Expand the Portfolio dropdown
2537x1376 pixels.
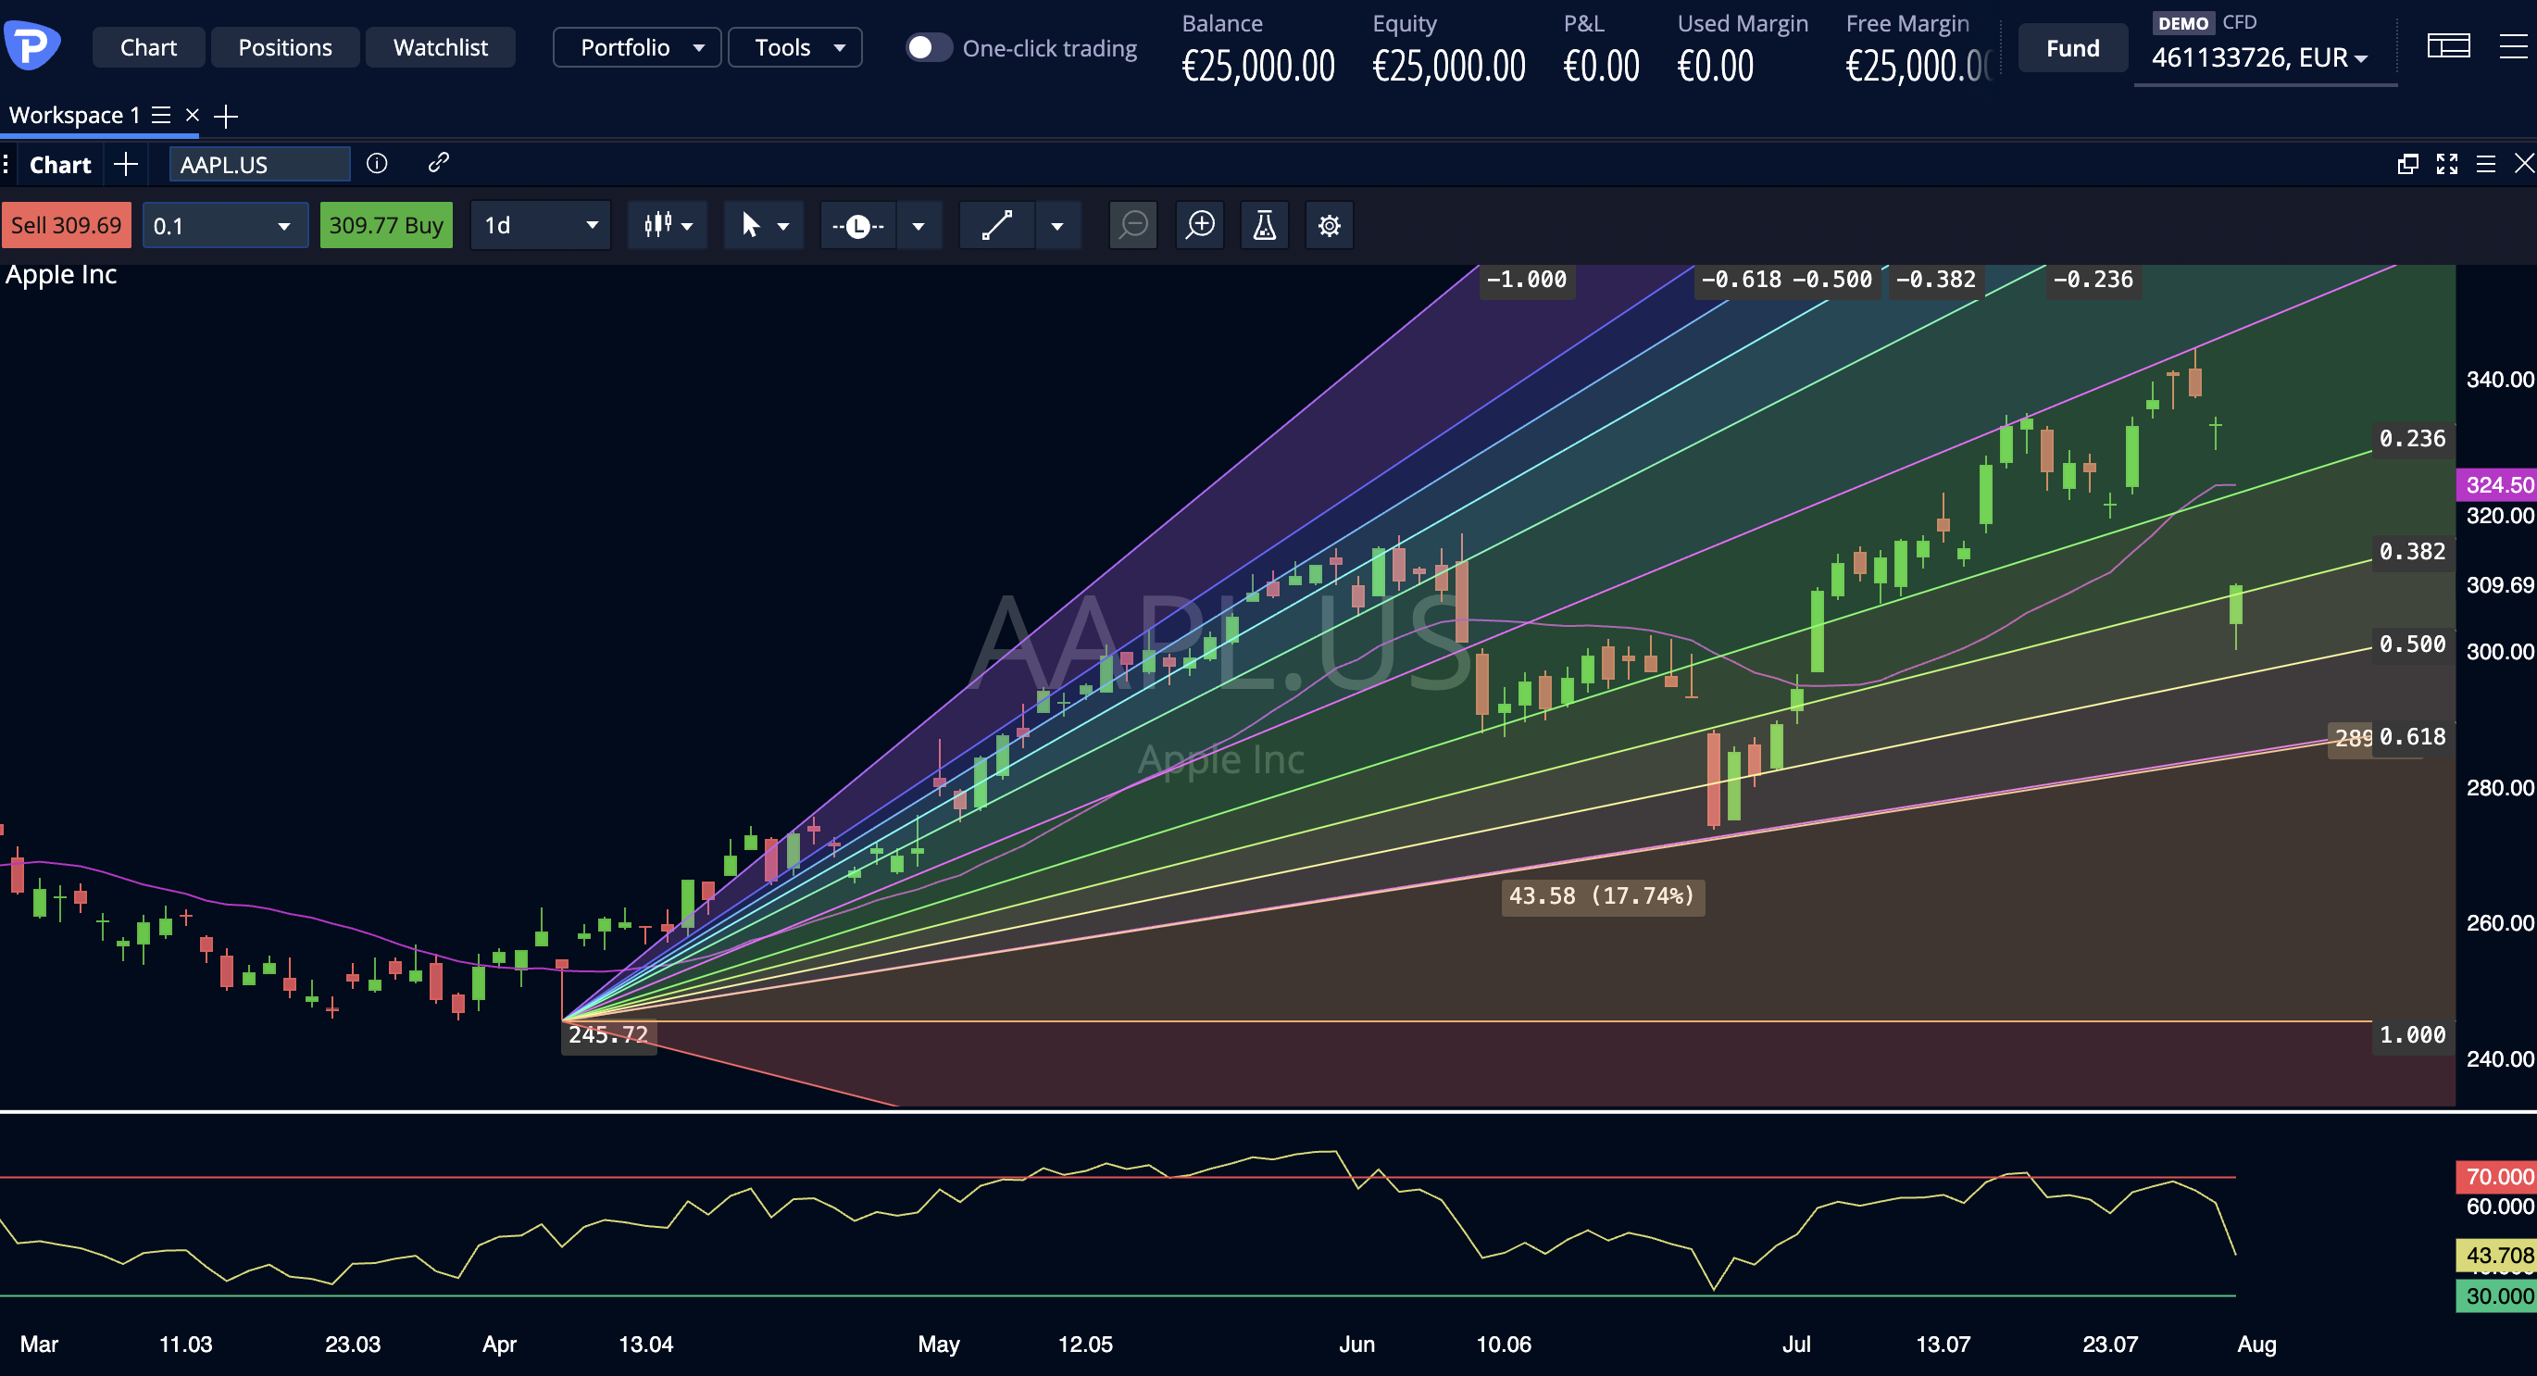[x=636, y=47]
